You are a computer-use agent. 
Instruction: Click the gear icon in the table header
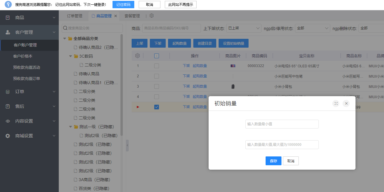[x=137, y=56]
